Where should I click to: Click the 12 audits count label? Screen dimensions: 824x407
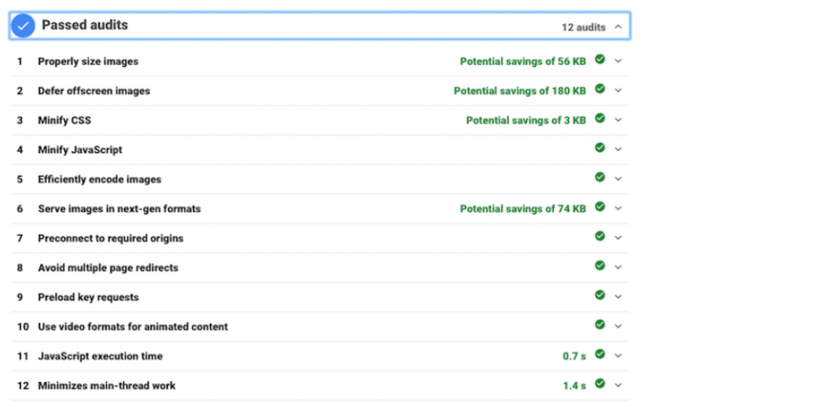583,27
